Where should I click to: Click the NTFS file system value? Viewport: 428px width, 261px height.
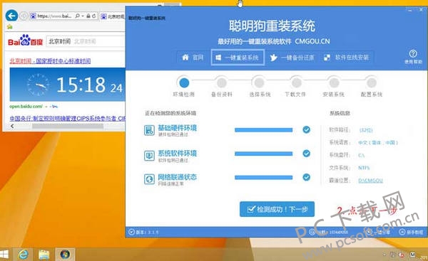[364, 168]
